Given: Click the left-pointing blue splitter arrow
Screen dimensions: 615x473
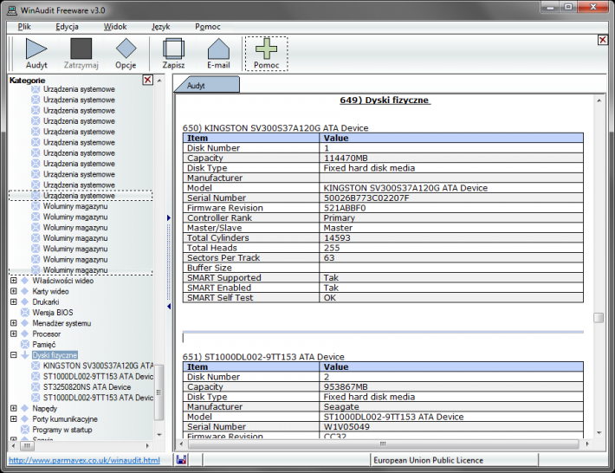Looking at the screenshot, I should point(169,307).
